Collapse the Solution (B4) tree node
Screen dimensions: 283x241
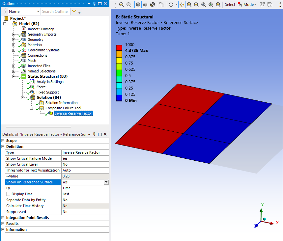(x=23, y=97)
